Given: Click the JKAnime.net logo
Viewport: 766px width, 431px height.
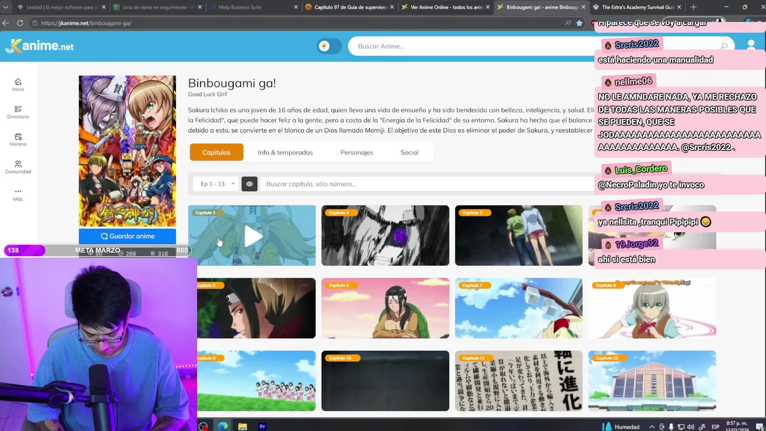Looking at the screenshot, I should point(39,46).
